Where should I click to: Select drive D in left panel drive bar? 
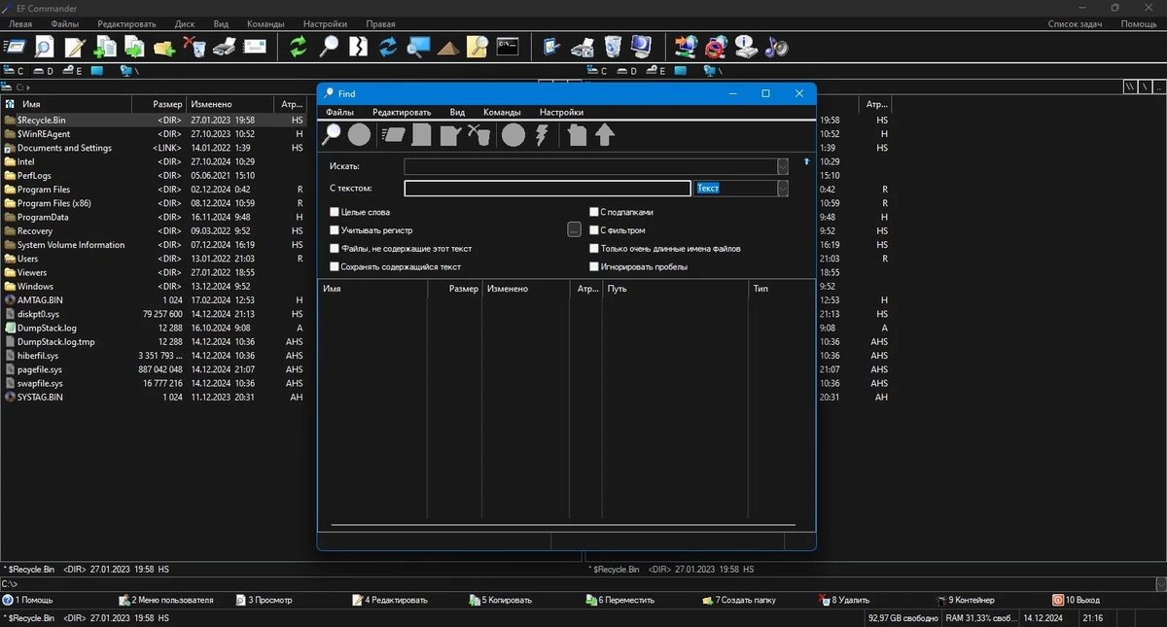(44, 71)
